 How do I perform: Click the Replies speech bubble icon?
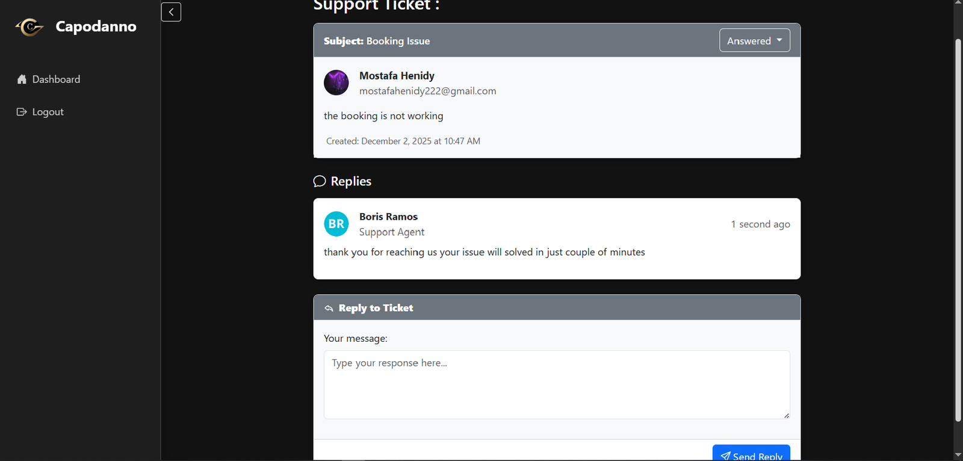point(320,181)
